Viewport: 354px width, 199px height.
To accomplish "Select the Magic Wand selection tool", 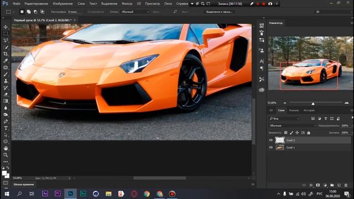I will (x=6, y=47).
